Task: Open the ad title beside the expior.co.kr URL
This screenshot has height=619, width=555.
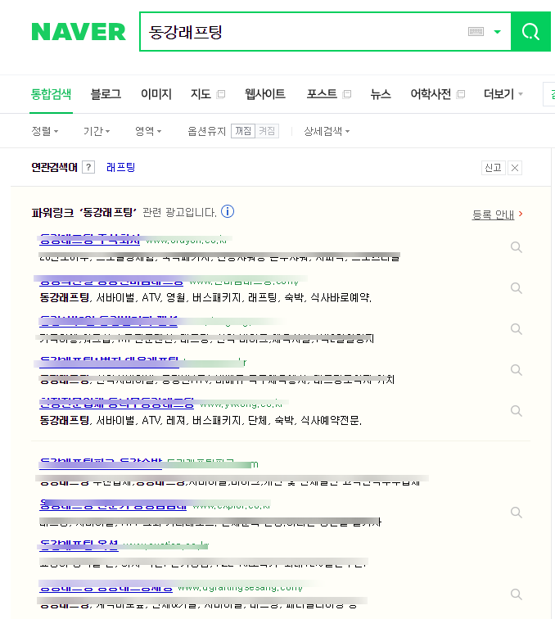Action: point(113,505)
